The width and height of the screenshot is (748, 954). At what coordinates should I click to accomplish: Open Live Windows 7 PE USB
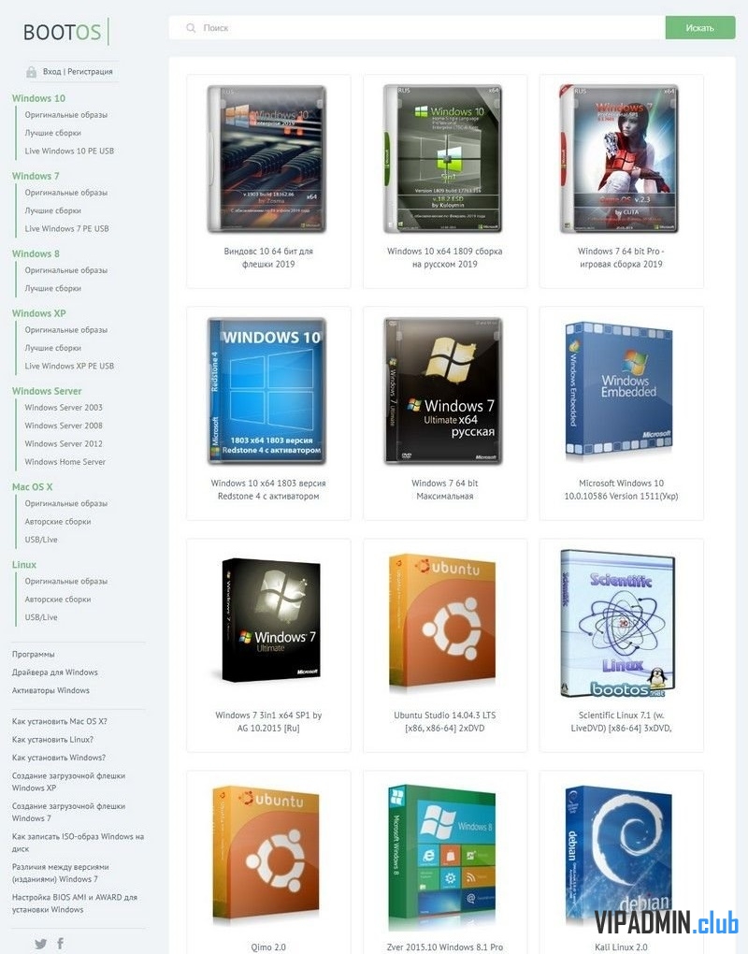coord(67,229)
